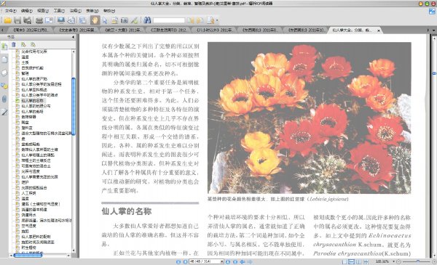Go to previous page using status bar button
The height and width of the screenshot is (265, 437).
pyautogui.click(x=185, y=262)
